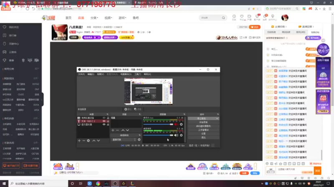
Task: Open source properties gear in sources toolbar
Action: tap(89, 140)
